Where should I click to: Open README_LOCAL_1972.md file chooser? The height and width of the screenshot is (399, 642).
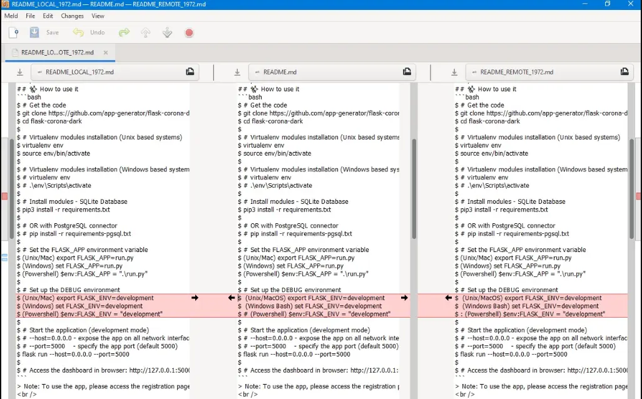pyautogui.click(x=115, y=72)
